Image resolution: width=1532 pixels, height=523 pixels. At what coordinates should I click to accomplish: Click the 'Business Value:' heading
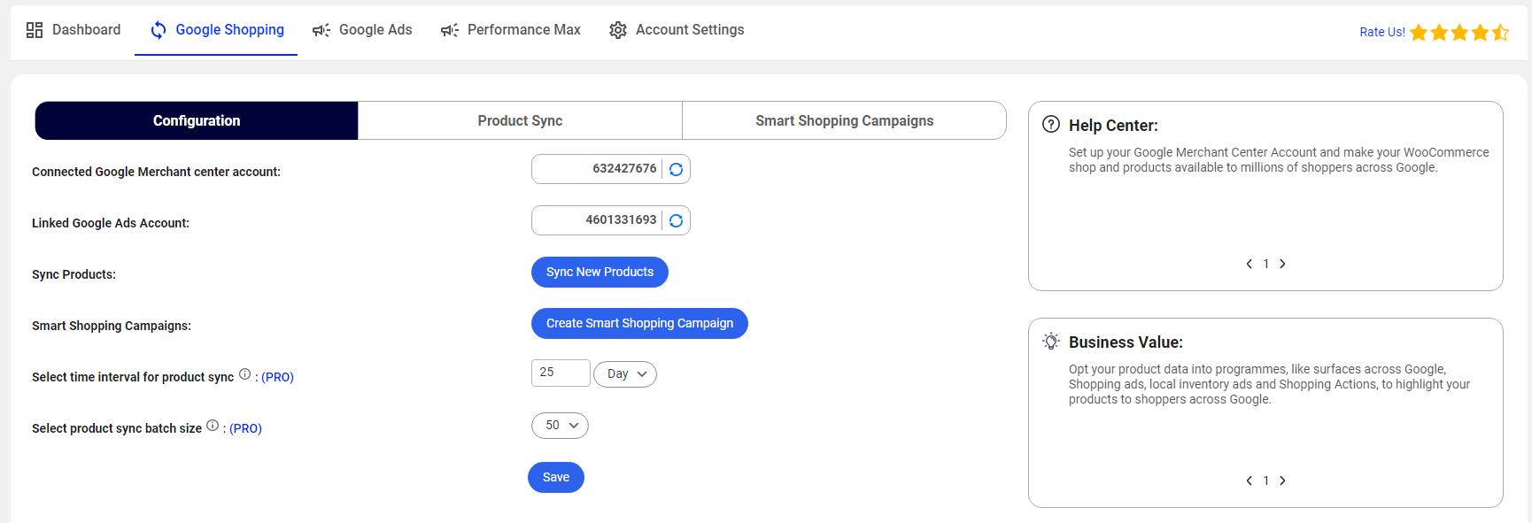pyautogui.click(x=1126, y=342)
